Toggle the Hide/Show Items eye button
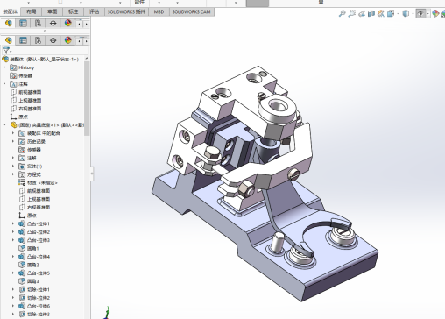445x319 pixels. [x=420, y=14]
